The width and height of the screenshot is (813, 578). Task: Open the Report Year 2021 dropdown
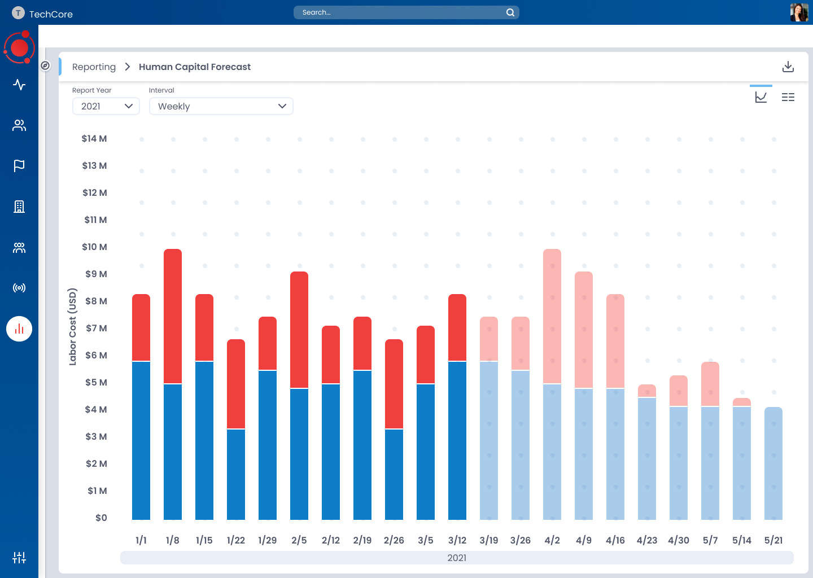(x=106, y=106)
